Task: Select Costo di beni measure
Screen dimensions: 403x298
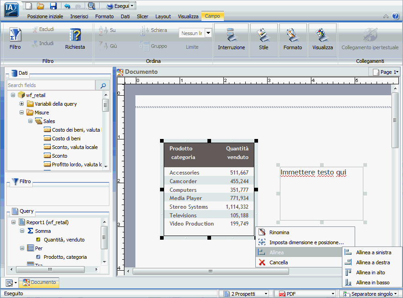Action: click(x=66, y=139)
